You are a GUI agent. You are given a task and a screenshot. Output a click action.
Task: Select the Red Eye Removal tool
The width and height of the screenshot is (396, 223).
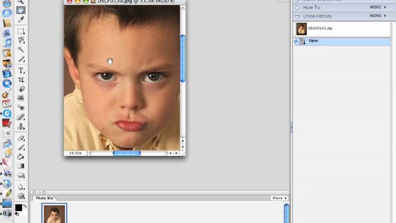[21, 107]
